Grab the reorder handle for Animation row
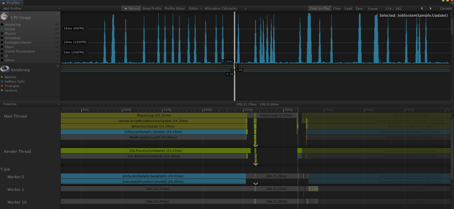The width and height of the screenshot is (454, 209). 57,38
